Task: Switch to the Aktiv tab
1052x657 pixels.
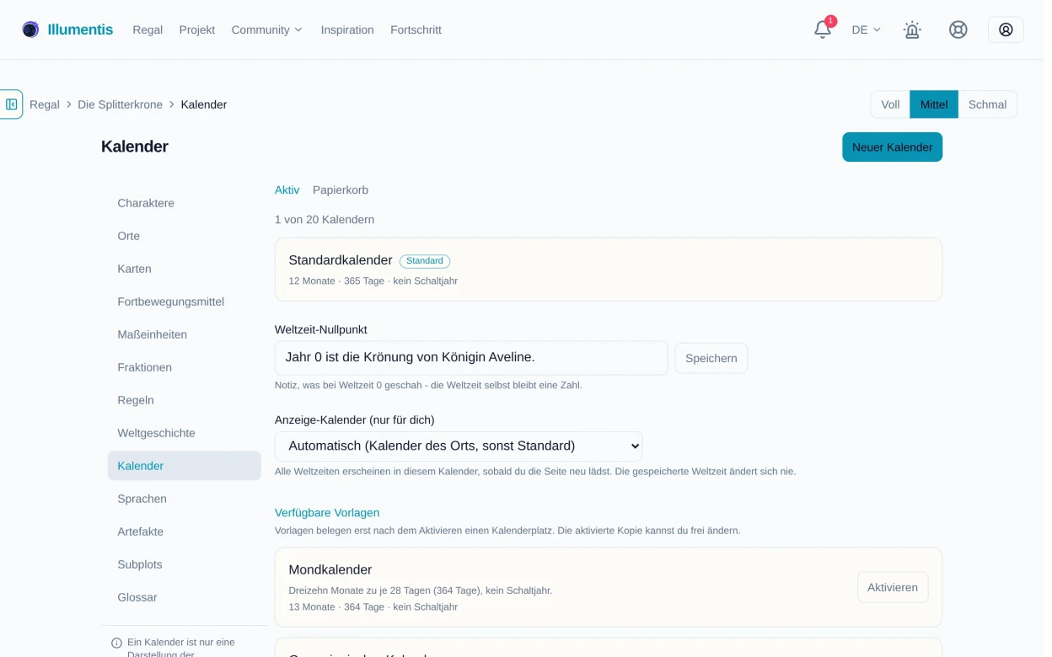Action: click(x=287, y=190)
